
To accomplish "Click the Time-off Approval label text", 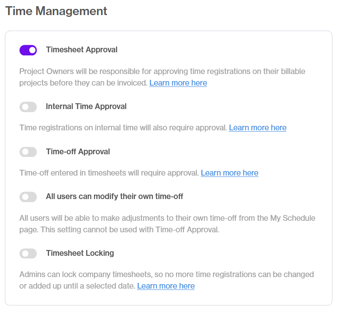I will (x=78, y=152).
